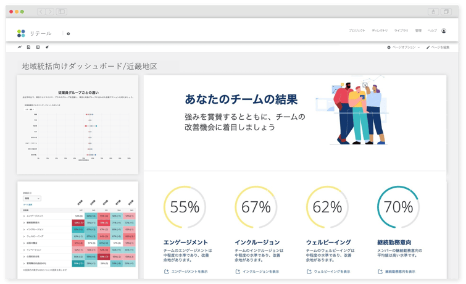This screenshot has width=466, height=284.
Task: Expand the 継続勤務意向 row in the heatmap
Action: pyautogui.click(x=24, y=223)
